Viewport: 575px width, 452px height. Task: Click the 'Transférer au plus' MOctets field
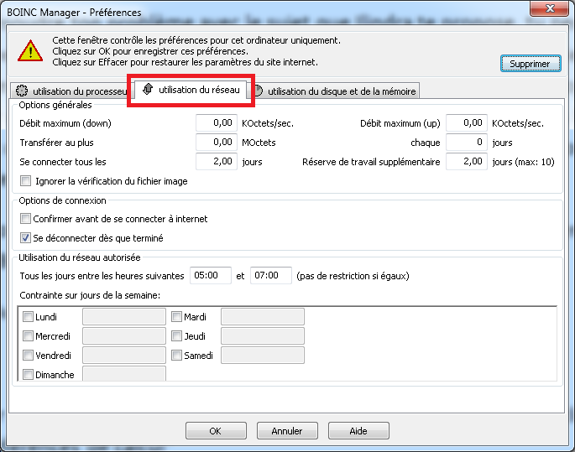coord(217,142)
